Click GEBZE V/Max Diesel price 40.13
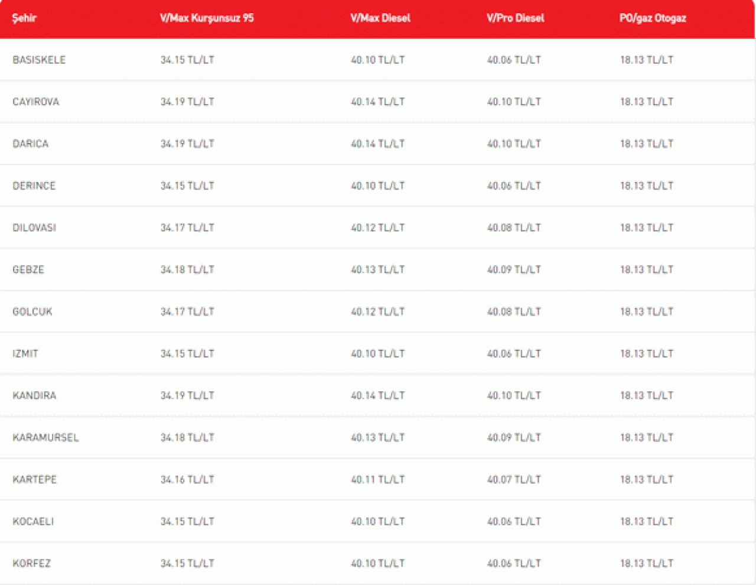Image resolution: width=756 pixels, height=585 pixels. tap(378, 269)
